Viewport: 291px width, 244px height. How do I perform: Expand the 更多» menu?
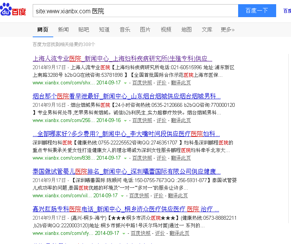(x=227, y=30)
